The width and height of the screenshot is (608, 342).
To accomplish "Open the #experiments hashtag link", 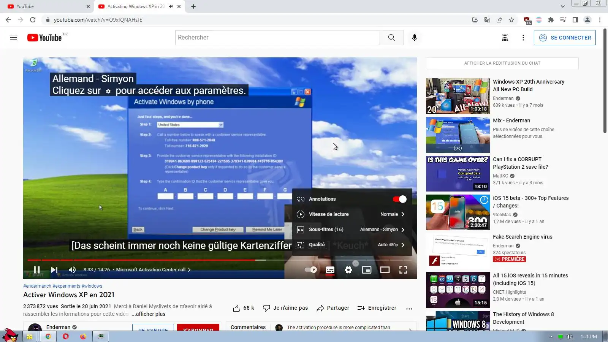I will point(66,286).
